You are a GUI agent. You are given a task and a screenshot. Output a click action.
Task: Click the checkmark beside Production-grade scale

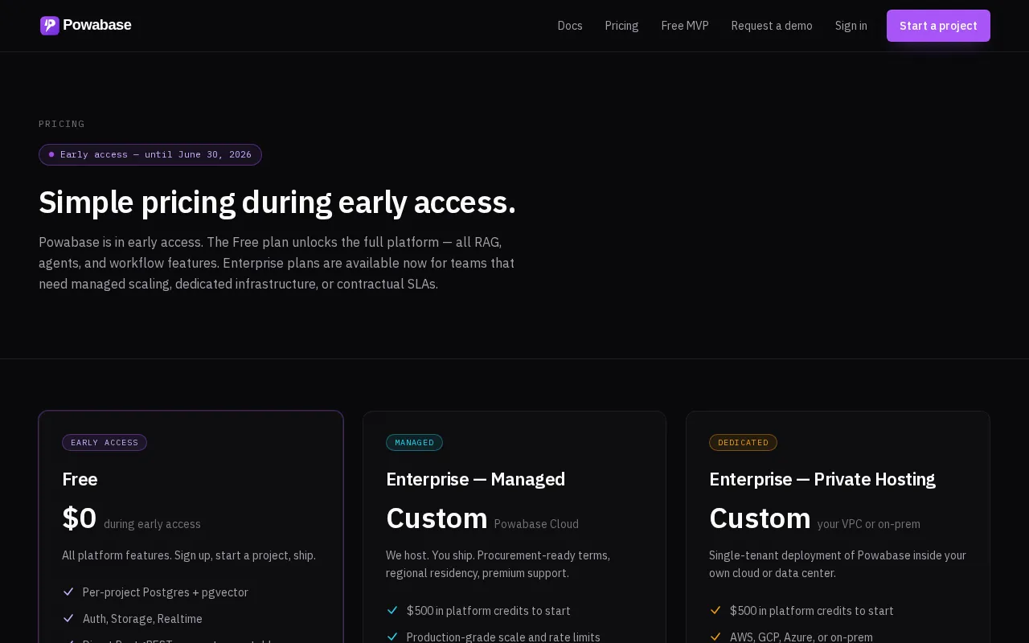tap(392, 637)
